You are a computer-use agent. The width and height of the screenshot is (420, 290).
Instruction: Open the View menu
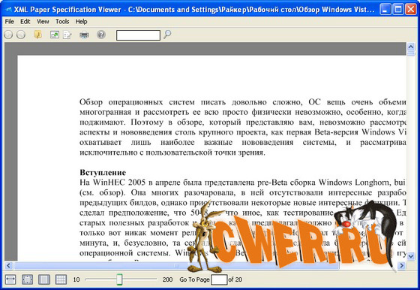click(x=43, y=22)
